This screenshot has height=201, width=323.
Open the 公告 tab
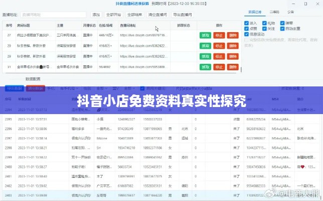coord(290,12)
